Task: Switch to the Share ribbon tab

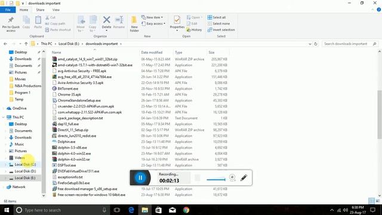Action: point(40,10)
